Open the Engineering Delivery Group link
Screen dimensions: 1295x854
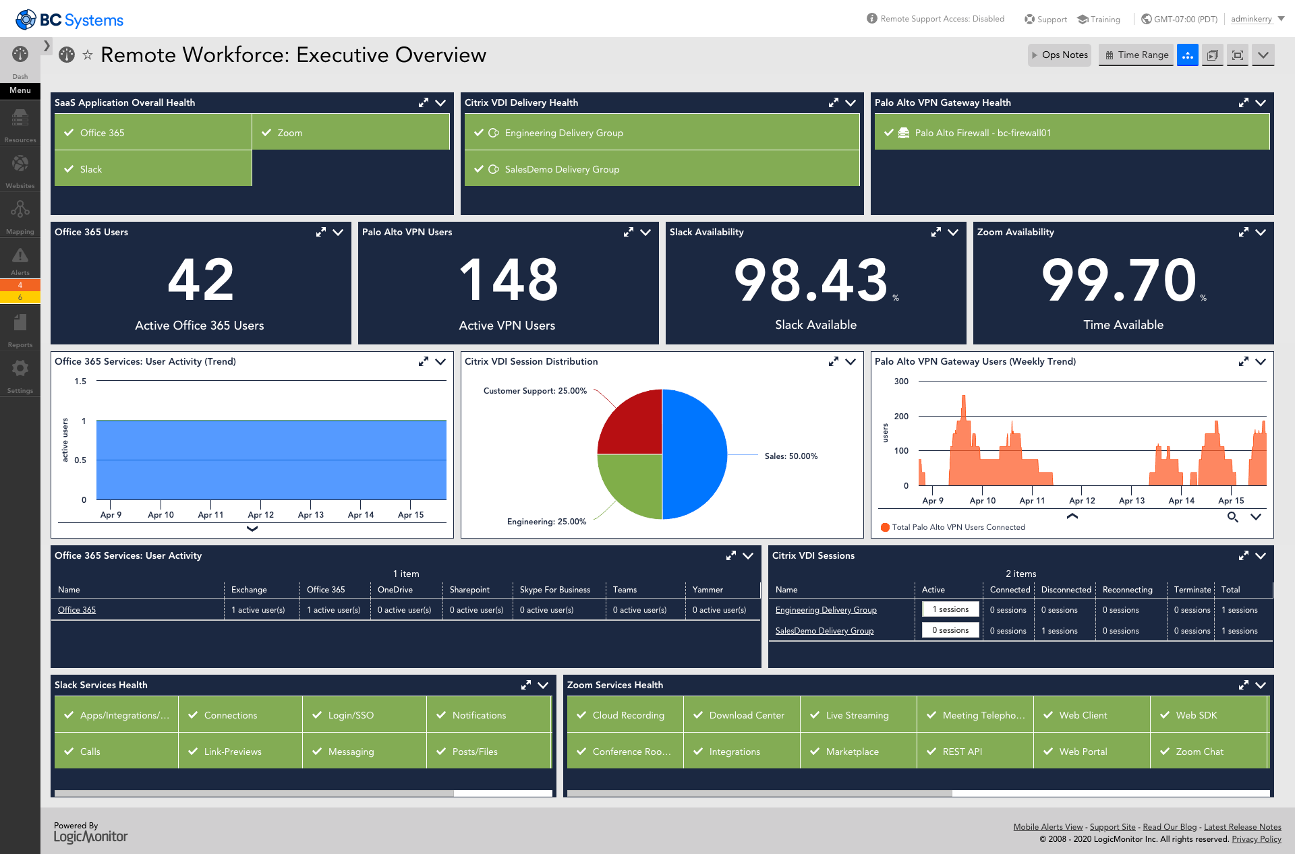point(826,609)
